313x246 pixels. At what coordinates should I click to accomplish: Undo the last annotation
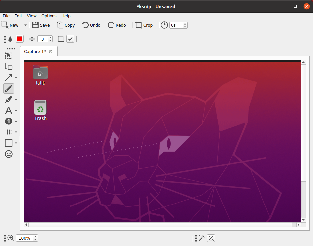coord(91,25)
